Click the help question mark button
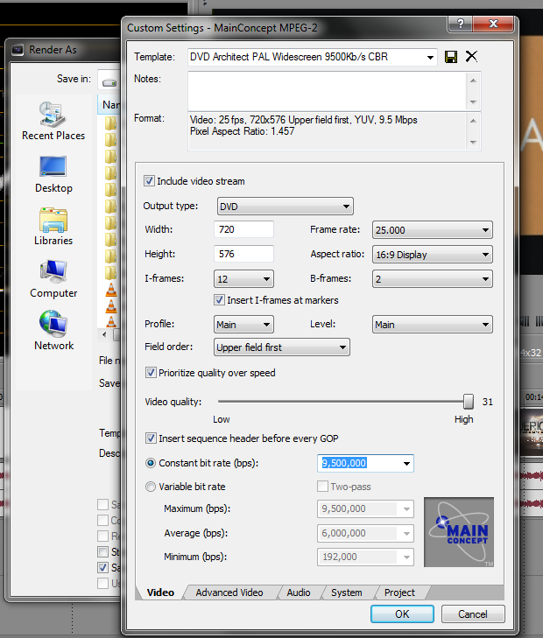 [x=461, y=24]
